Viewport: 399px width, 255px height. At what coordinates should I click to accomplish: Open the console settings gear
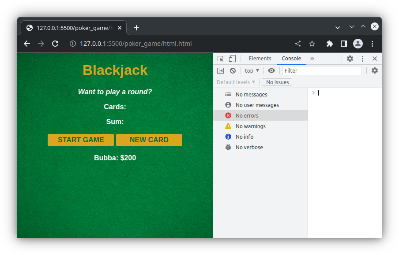coord(374,70)
